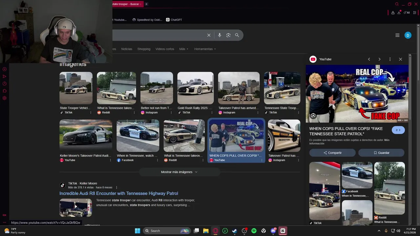Open browser downloads icon
The image size is (420, 236).
pyautogui.click(x=399, y=12)
